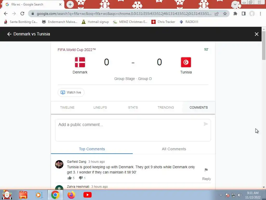Click the network tray icon

click(x=234, y=195)
